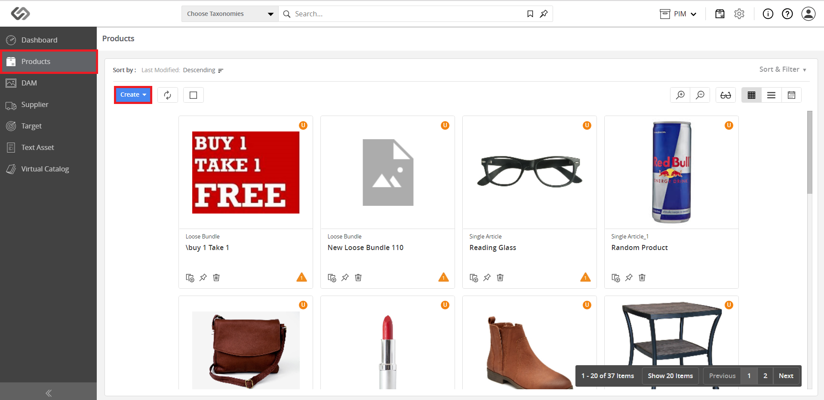Viewport: 824px width, 400px height.
Task: Duplicate the Reading Glass product
Action: coord(473,278)
